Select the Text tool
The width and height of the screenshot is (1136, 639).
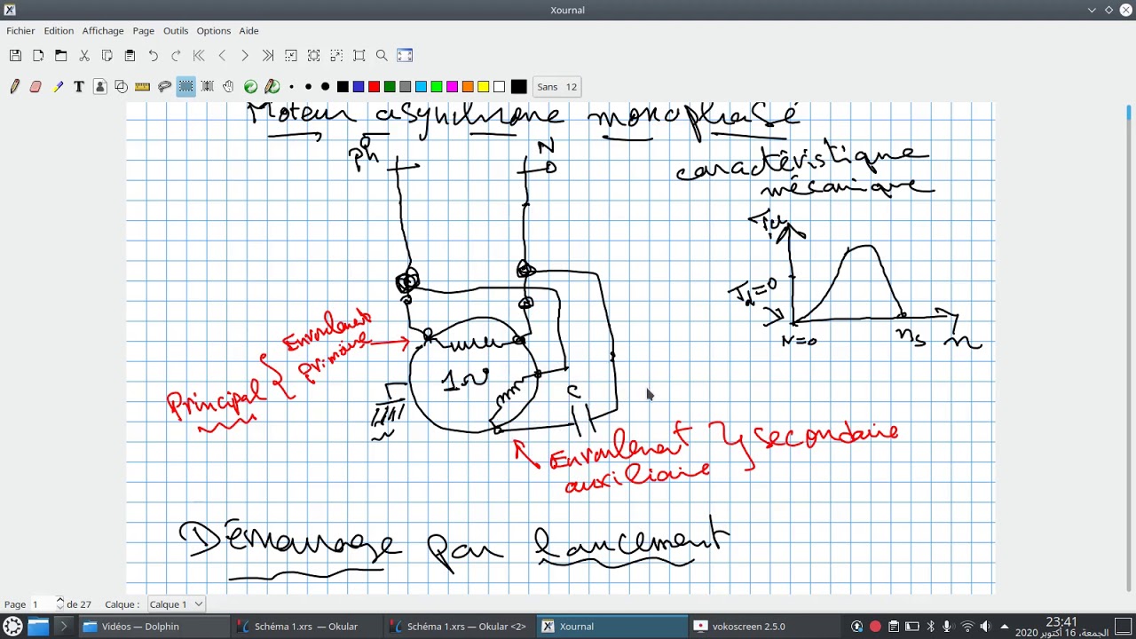click(79, 87)
